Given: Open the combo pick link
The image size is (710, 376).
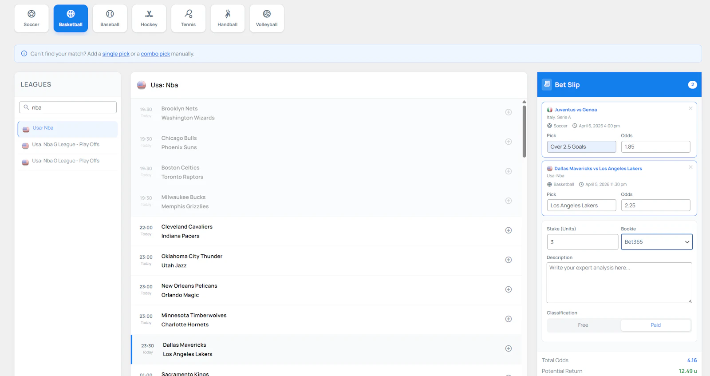Looking at the screenshot, I should 155,54.
